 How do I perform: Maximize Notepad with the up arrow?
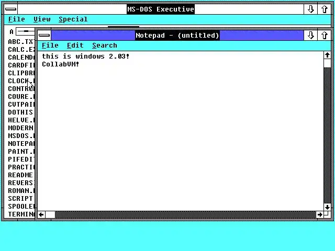pos(324,36)
